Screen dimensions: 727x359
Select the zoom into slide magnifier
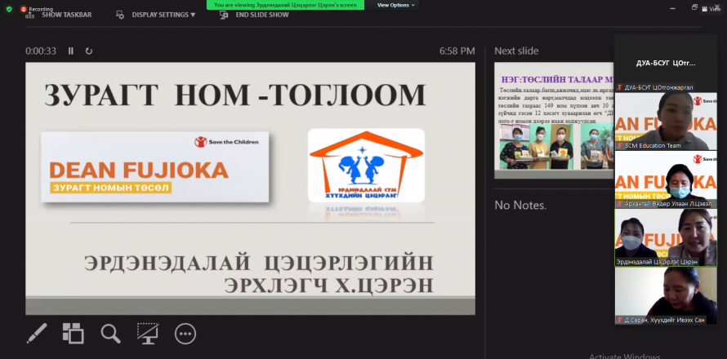tap(111, 334)
